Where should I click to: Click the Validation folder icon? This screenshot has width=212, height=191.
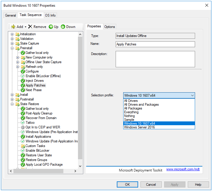click(18, 39)
